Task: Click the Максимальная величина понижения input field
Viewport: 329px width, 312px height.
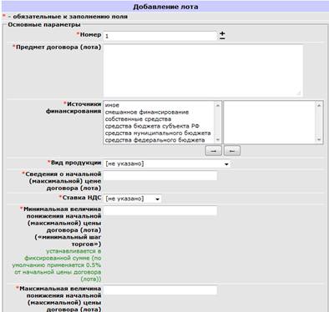Action: tap(160, 290)
